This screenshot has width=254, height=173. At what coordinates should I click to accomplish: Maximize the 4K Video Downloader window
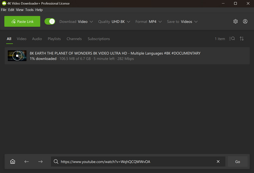[235, 3]
